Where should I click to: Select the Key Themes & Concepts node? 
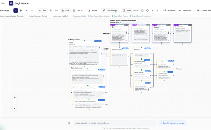point(141,64)
